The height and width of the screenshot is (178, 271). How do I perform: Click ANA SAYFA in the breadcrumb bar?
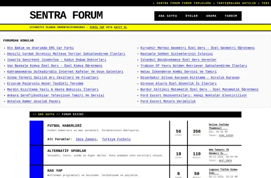[x=46, y=114]
